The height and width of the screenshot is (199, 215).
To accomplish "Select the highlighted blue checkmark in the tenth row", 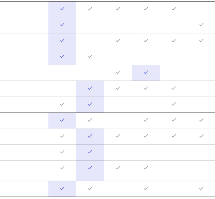I will [90, 152].
